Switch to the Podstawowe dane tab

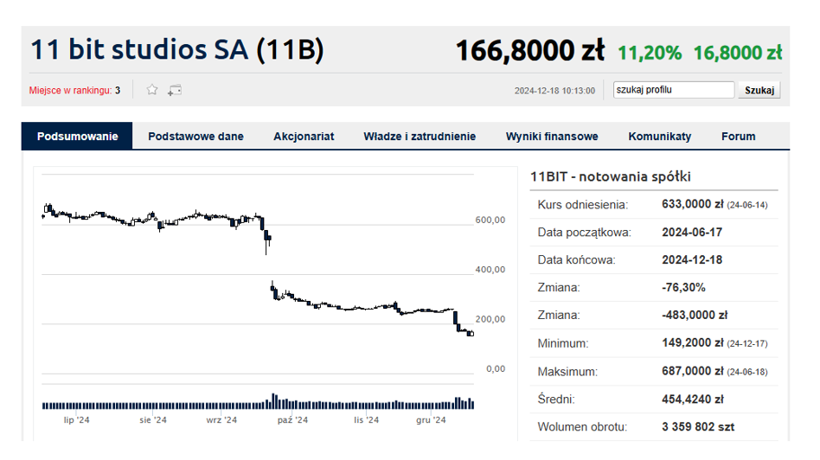[x=195, y=137]
